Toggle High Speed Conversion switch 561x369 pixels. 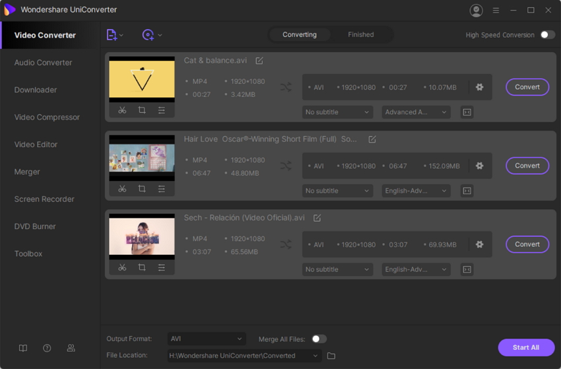[547, 35]
